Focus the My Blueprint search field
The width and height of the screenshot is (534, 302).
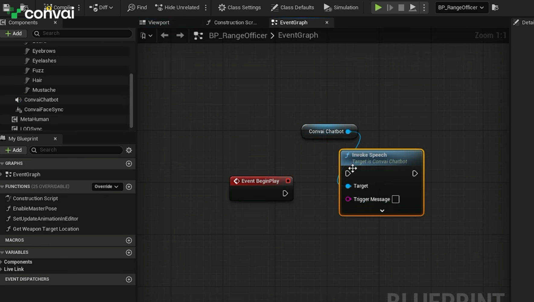(x=76, y=150)
